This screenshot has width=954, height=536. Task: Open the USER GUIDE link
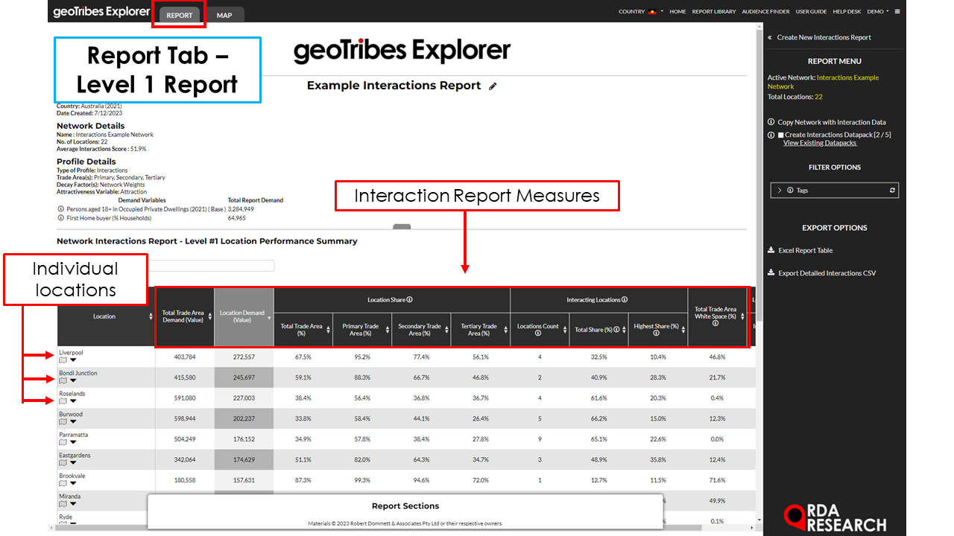(811, 12)
